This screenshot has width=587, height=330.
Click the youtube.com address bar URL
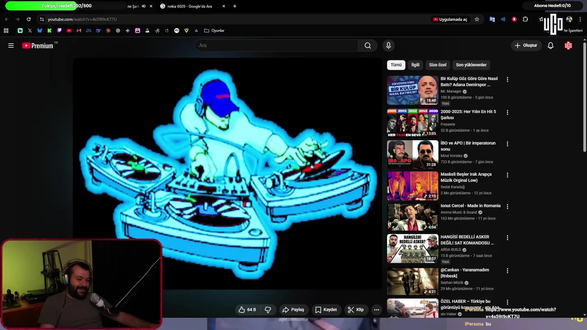[x=82, y=19]
